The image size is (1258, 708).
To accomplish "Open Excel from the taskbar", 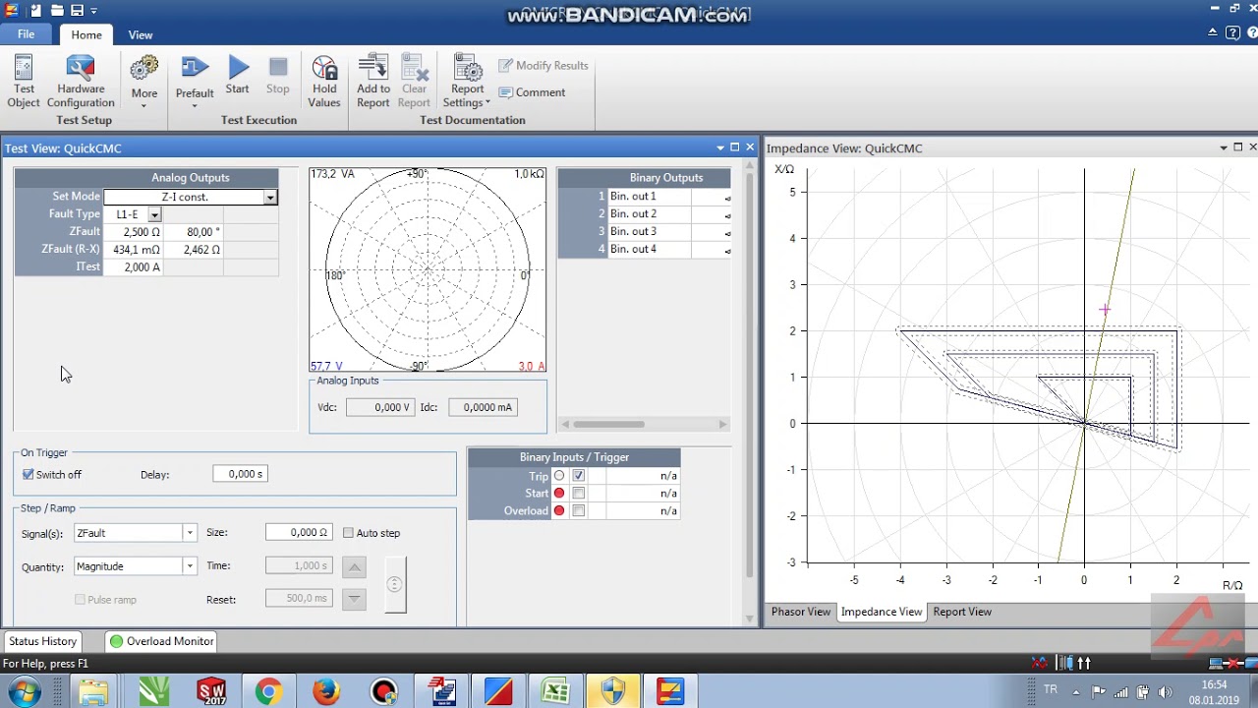I will click(x=556, y=692).
